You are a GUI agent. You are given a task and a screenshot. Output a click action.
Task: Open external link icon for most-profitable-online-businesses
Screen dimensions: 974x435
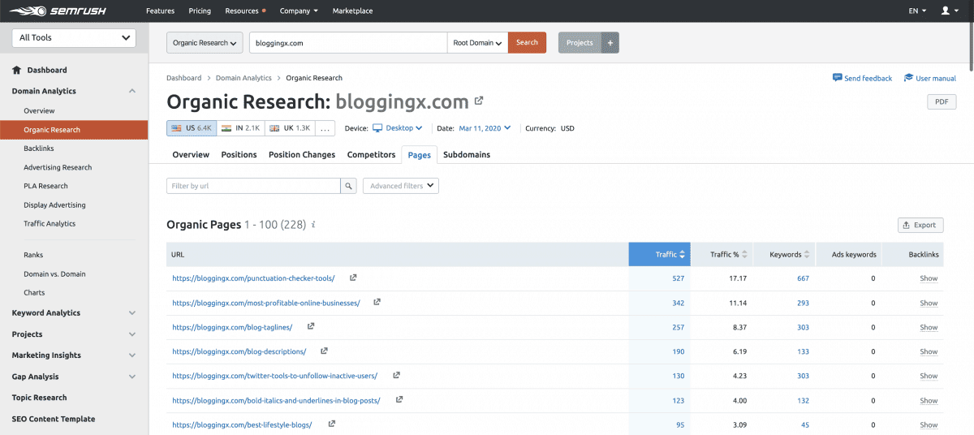377,302
